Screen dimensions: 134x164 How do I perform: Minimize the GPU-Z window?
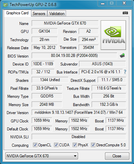(103, 3)
